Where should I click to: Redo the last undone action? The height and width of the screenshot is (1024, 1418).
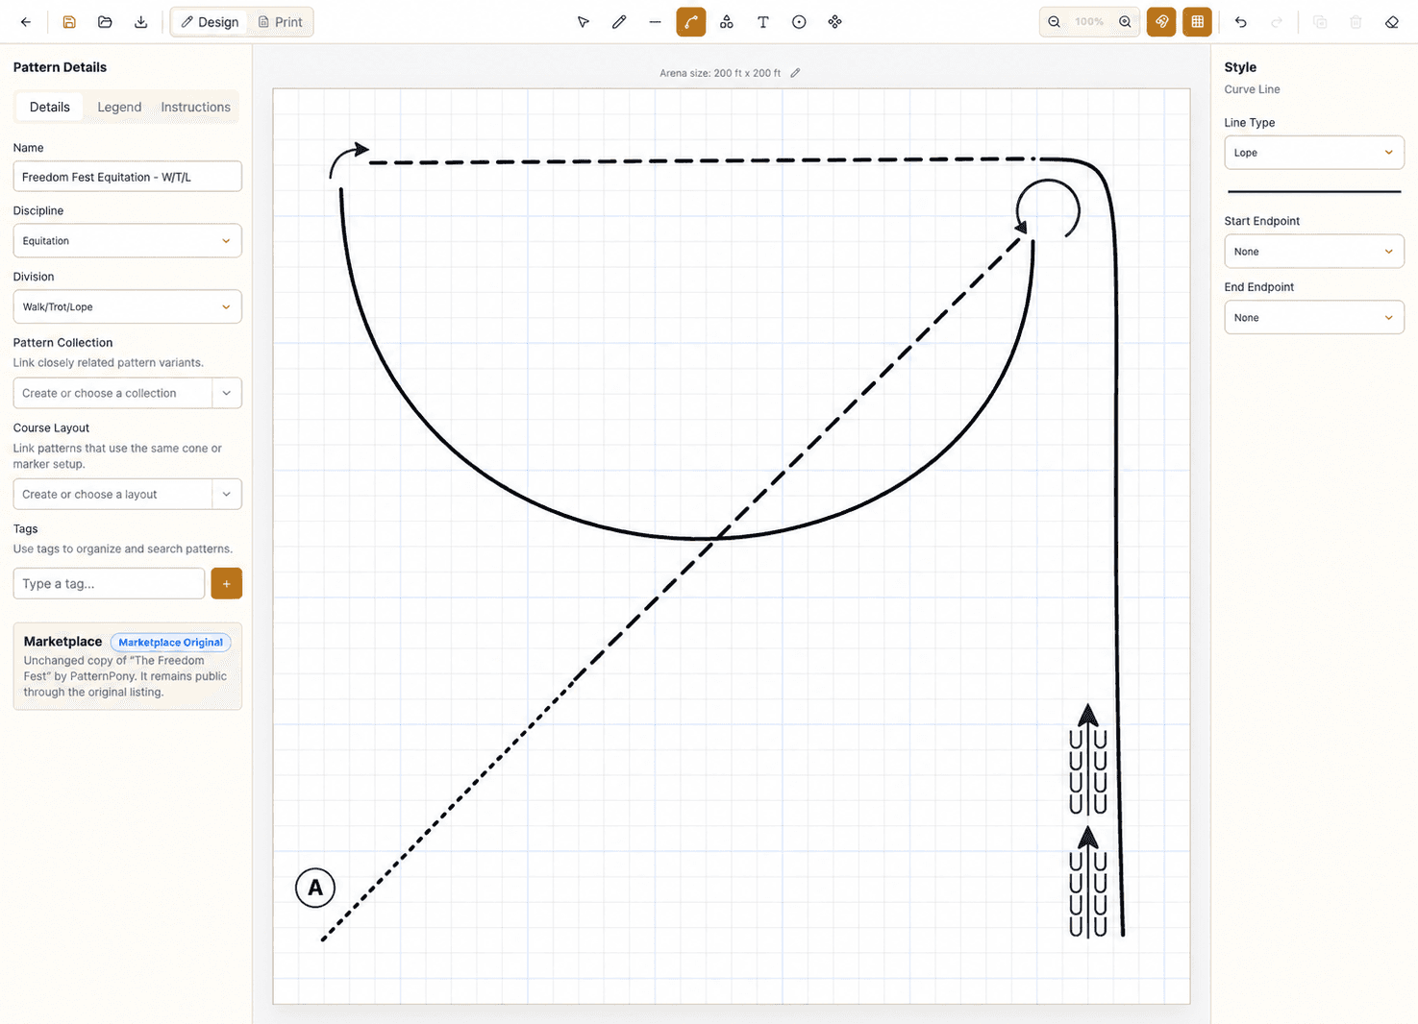(x=1277, y=22)
